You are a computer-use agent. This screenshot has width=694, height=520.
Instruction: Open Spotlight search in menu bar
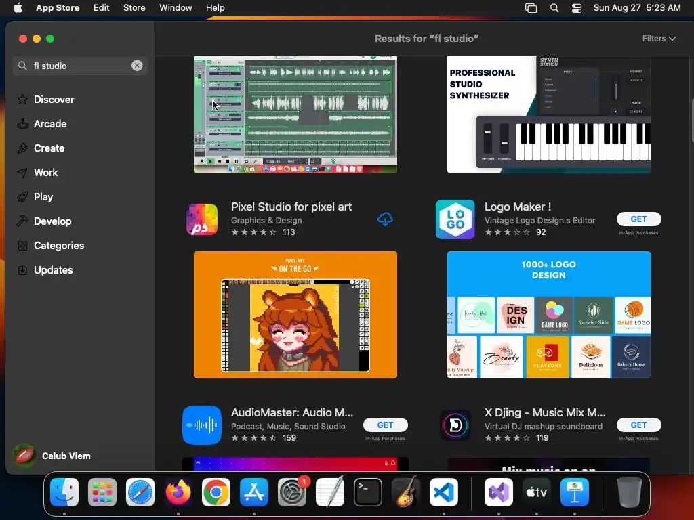554,8
